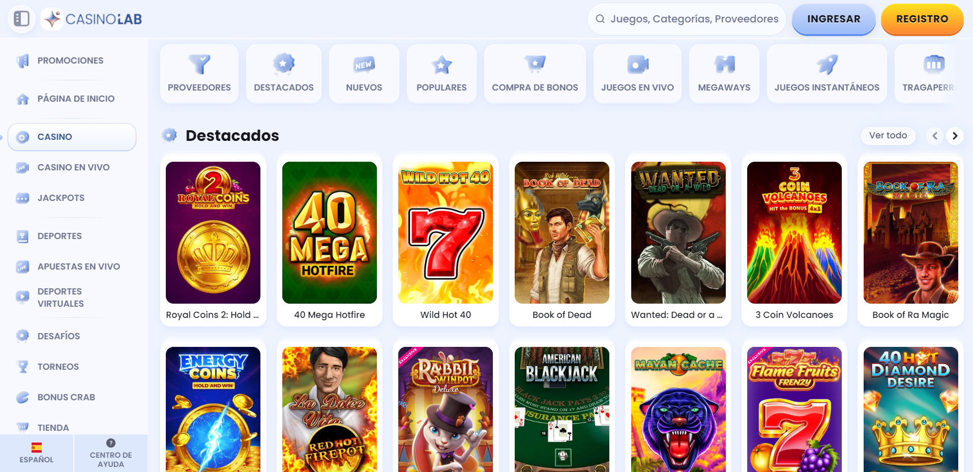973x472 pixels.
Task: Click the Centro de Ayuda question icon
Action: (x=111, y=443)
